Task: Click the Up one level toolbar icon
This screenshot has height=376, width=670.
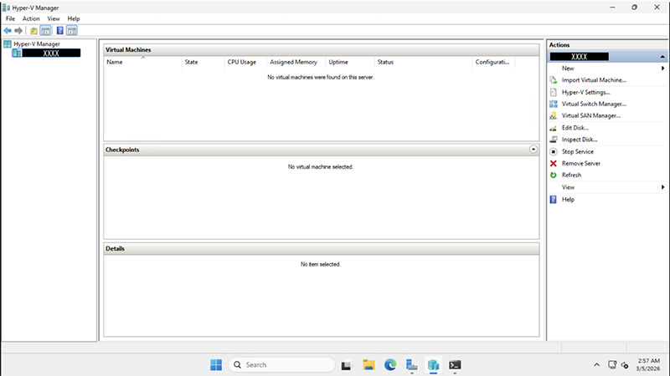Action: (33, 30)
